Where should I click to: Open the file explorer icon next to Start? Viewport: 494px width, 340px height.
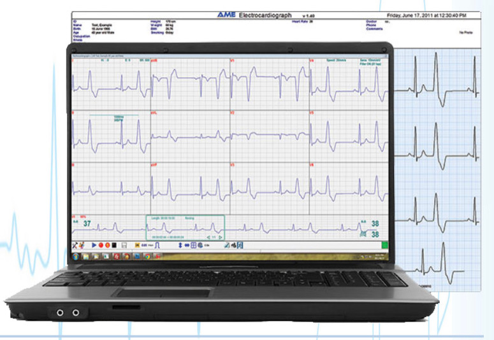pos(86,256)
